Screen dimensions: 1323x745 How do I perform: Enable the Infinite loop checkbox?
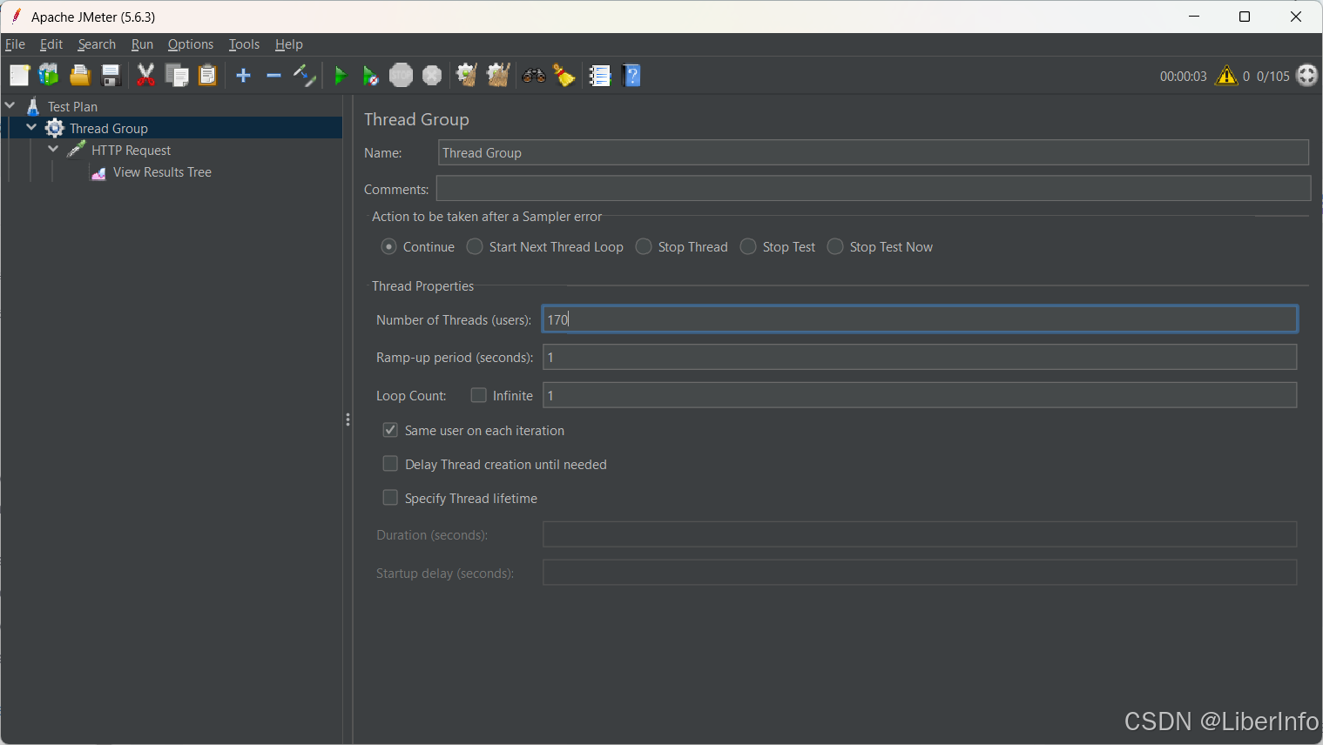(478, 396)
